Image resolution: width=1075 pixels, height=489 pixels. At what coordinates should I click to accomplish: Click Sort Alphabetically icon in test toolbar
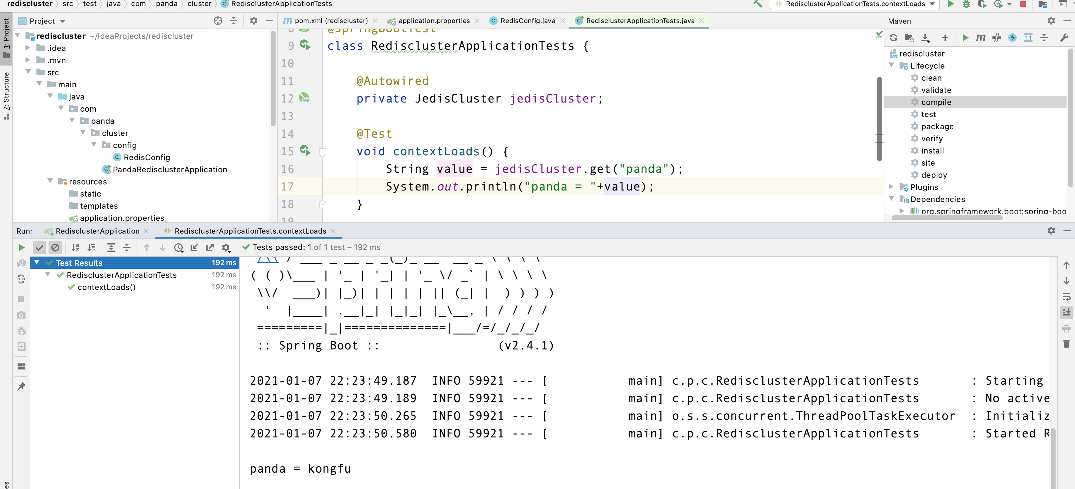click(75, 248)
